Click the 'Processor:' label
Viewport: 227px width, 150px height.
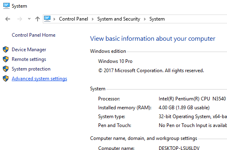[109, 99]
